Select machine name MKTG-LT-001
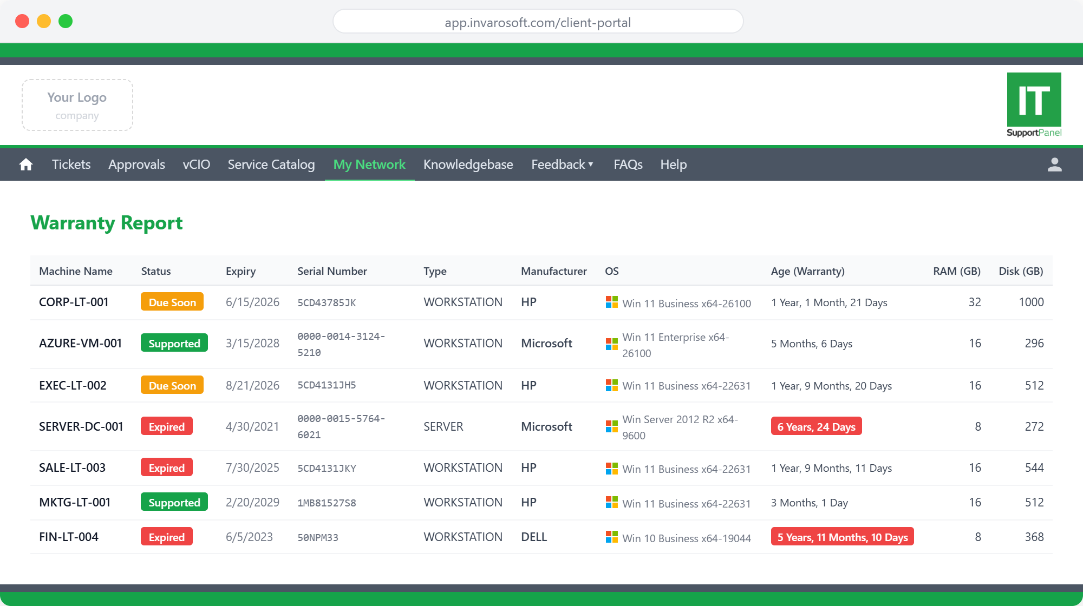The image size is (1083, 606). (75, 502)
